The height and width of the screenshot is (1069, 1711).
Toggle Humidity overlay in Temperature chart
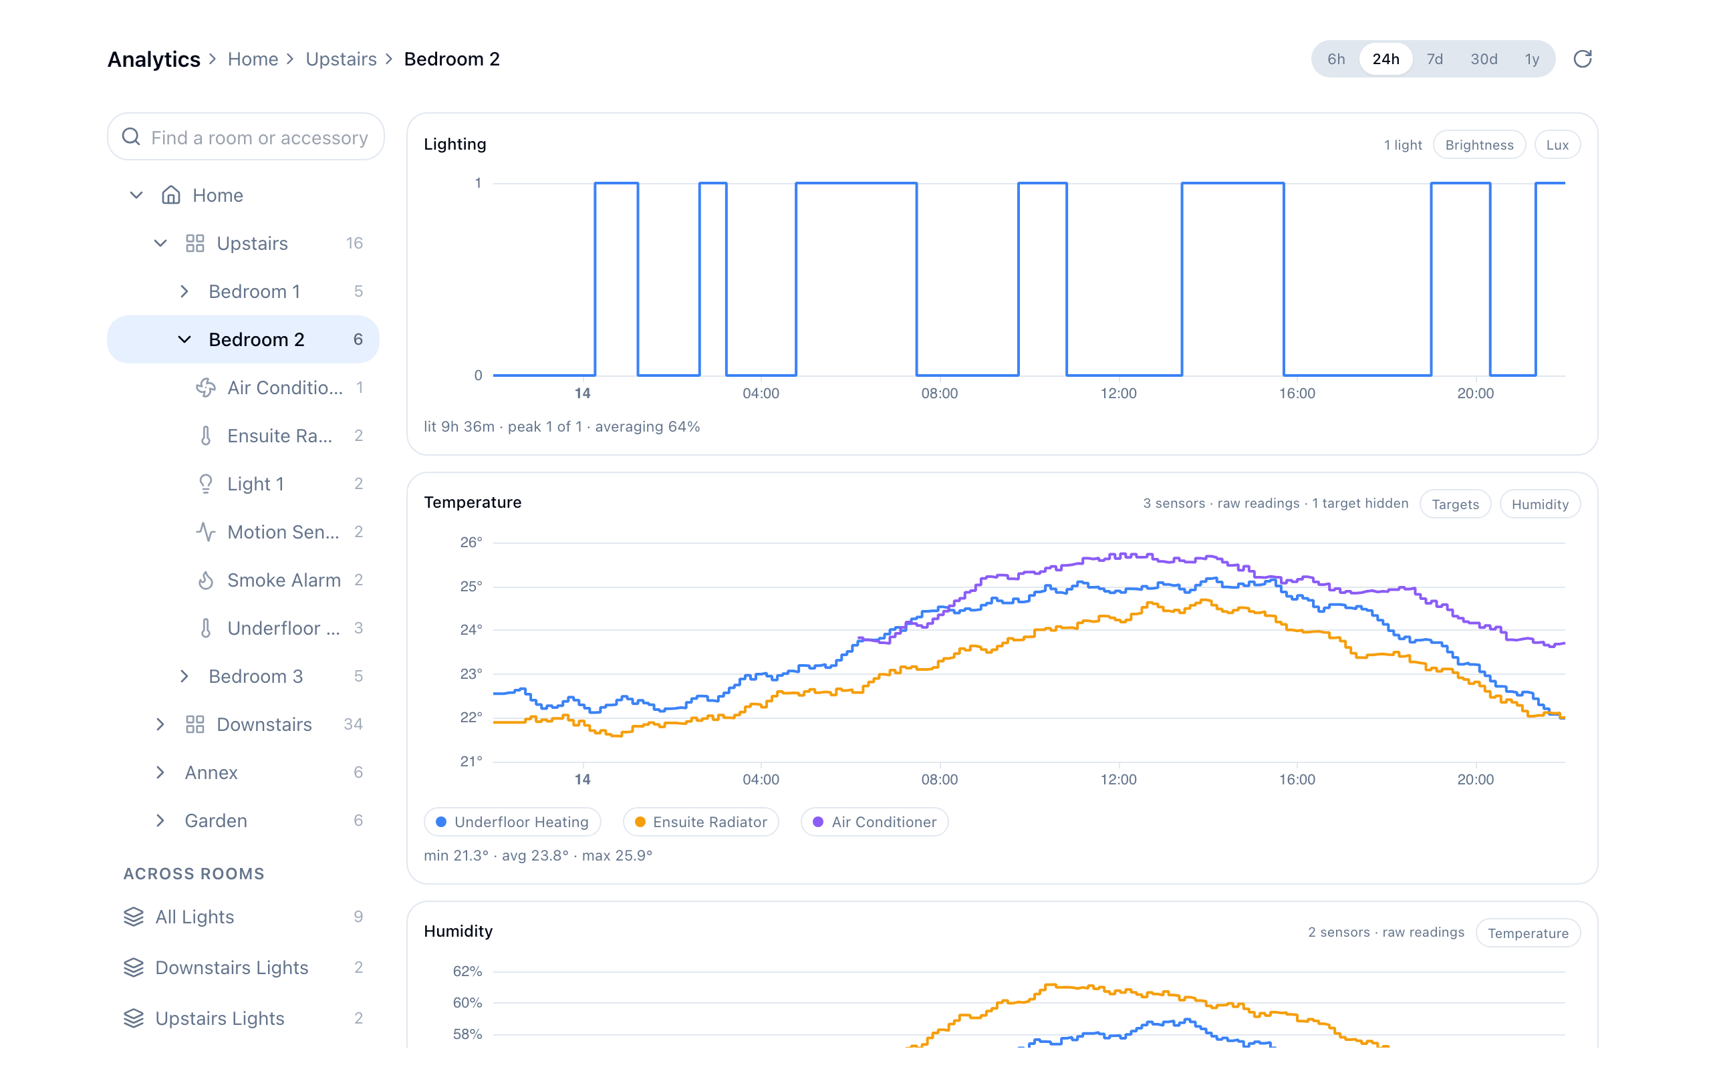tap(1540, 504)
